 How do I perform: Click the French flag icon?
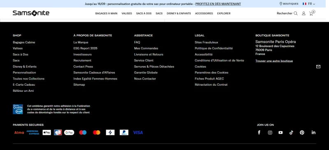pos(304,4)
